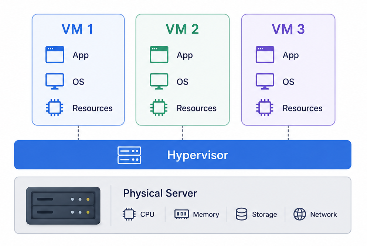367x246 pixels.
Task: Click the Resources label in VM 2
Action: [x=197, y=108]
